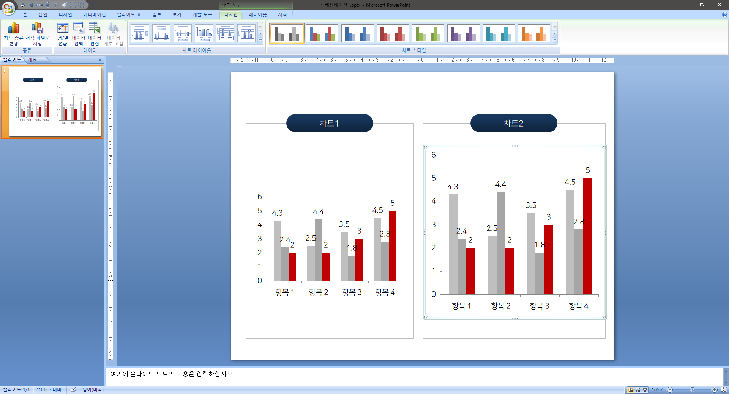Open the Insert (삽입) tab
This screenshot has width=729, height=394.
[x=43, y=14]
